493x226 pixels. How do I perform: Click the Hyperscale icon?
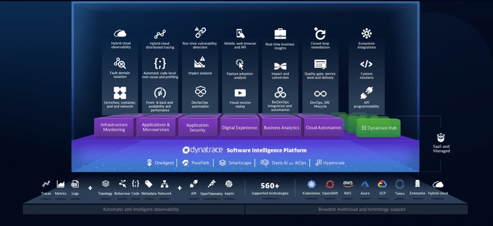(x=318, y=163)
